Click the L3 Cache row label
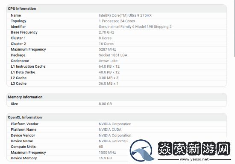235x164 pixels. [18, 83]
